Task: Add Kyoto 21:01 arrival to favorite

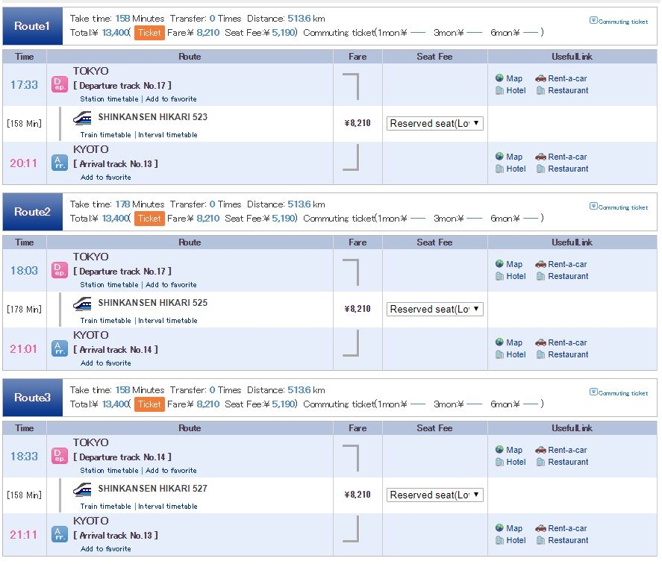Action: (105, 363)
